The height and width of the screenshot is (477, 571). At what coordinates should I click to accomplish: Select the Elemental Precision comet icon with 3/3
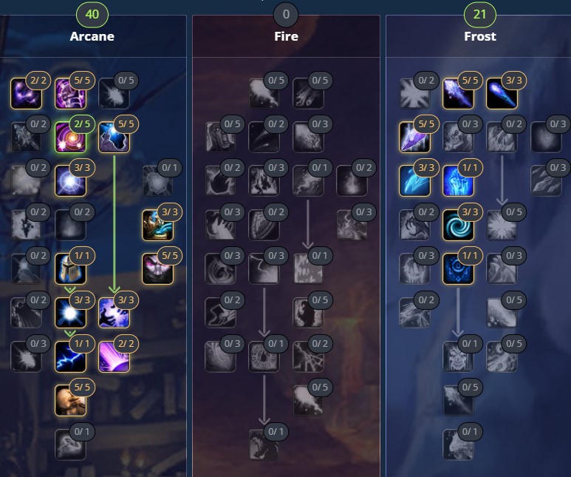point(502,93)
